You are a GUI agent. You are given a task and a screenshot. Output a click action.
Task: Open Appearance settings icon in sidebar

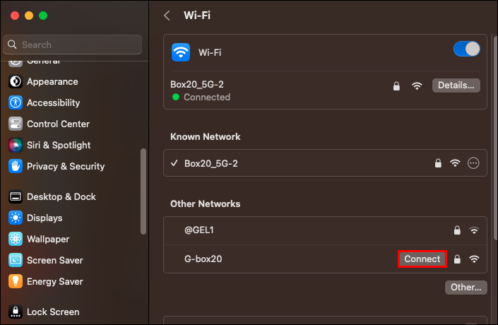pyautogui.click(x=16, y=82)
